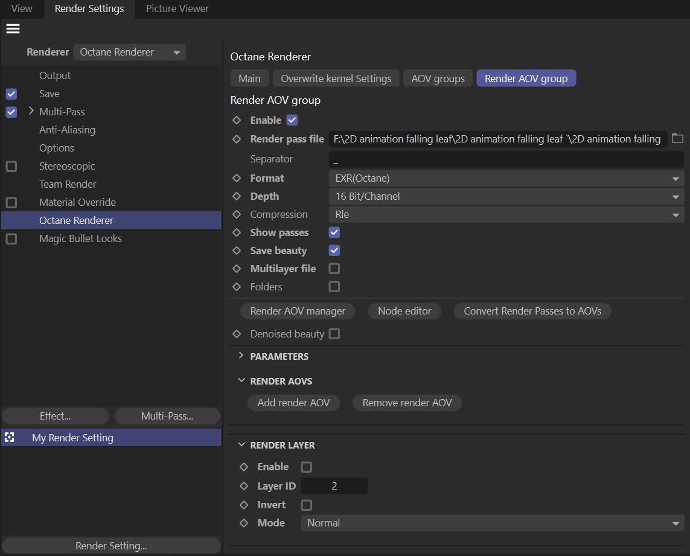The width and height of the screenshot is (690, 556).
Task: Uncheck the Save beauty checkbox
Action: click(334, 251)
